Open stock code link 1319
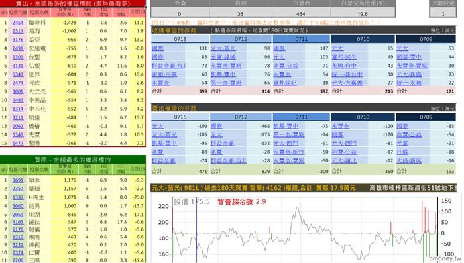This screenshot has width=464, height=263. point(18,237)
